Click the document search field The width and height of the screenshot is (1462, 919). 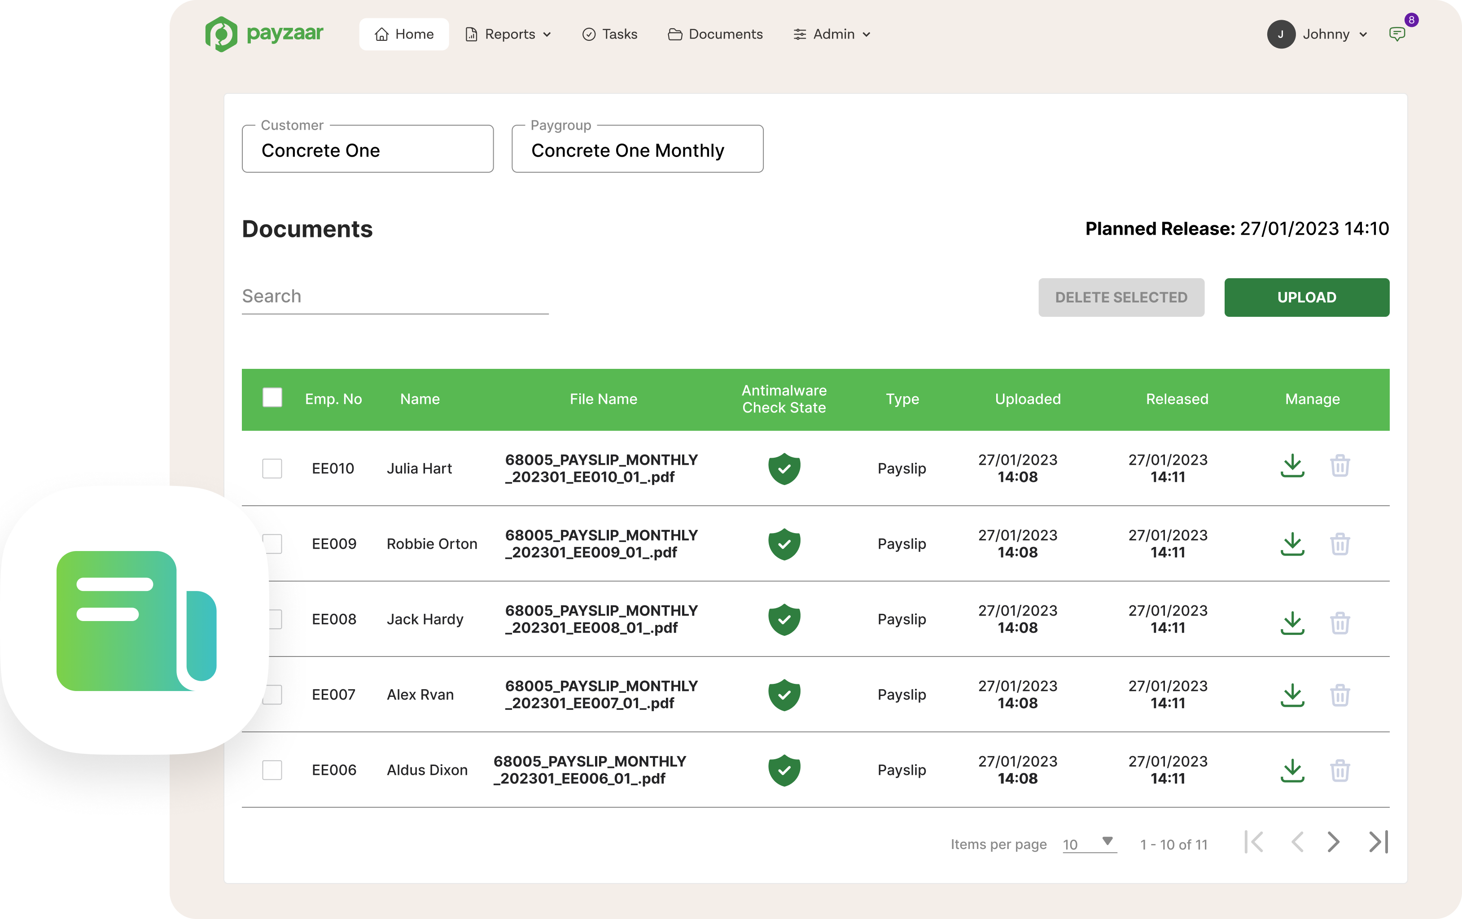tap(394, 296)
